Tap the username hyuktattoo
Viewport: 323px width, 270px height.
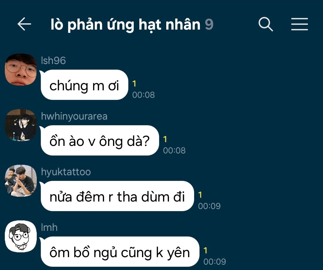point(66,172)
